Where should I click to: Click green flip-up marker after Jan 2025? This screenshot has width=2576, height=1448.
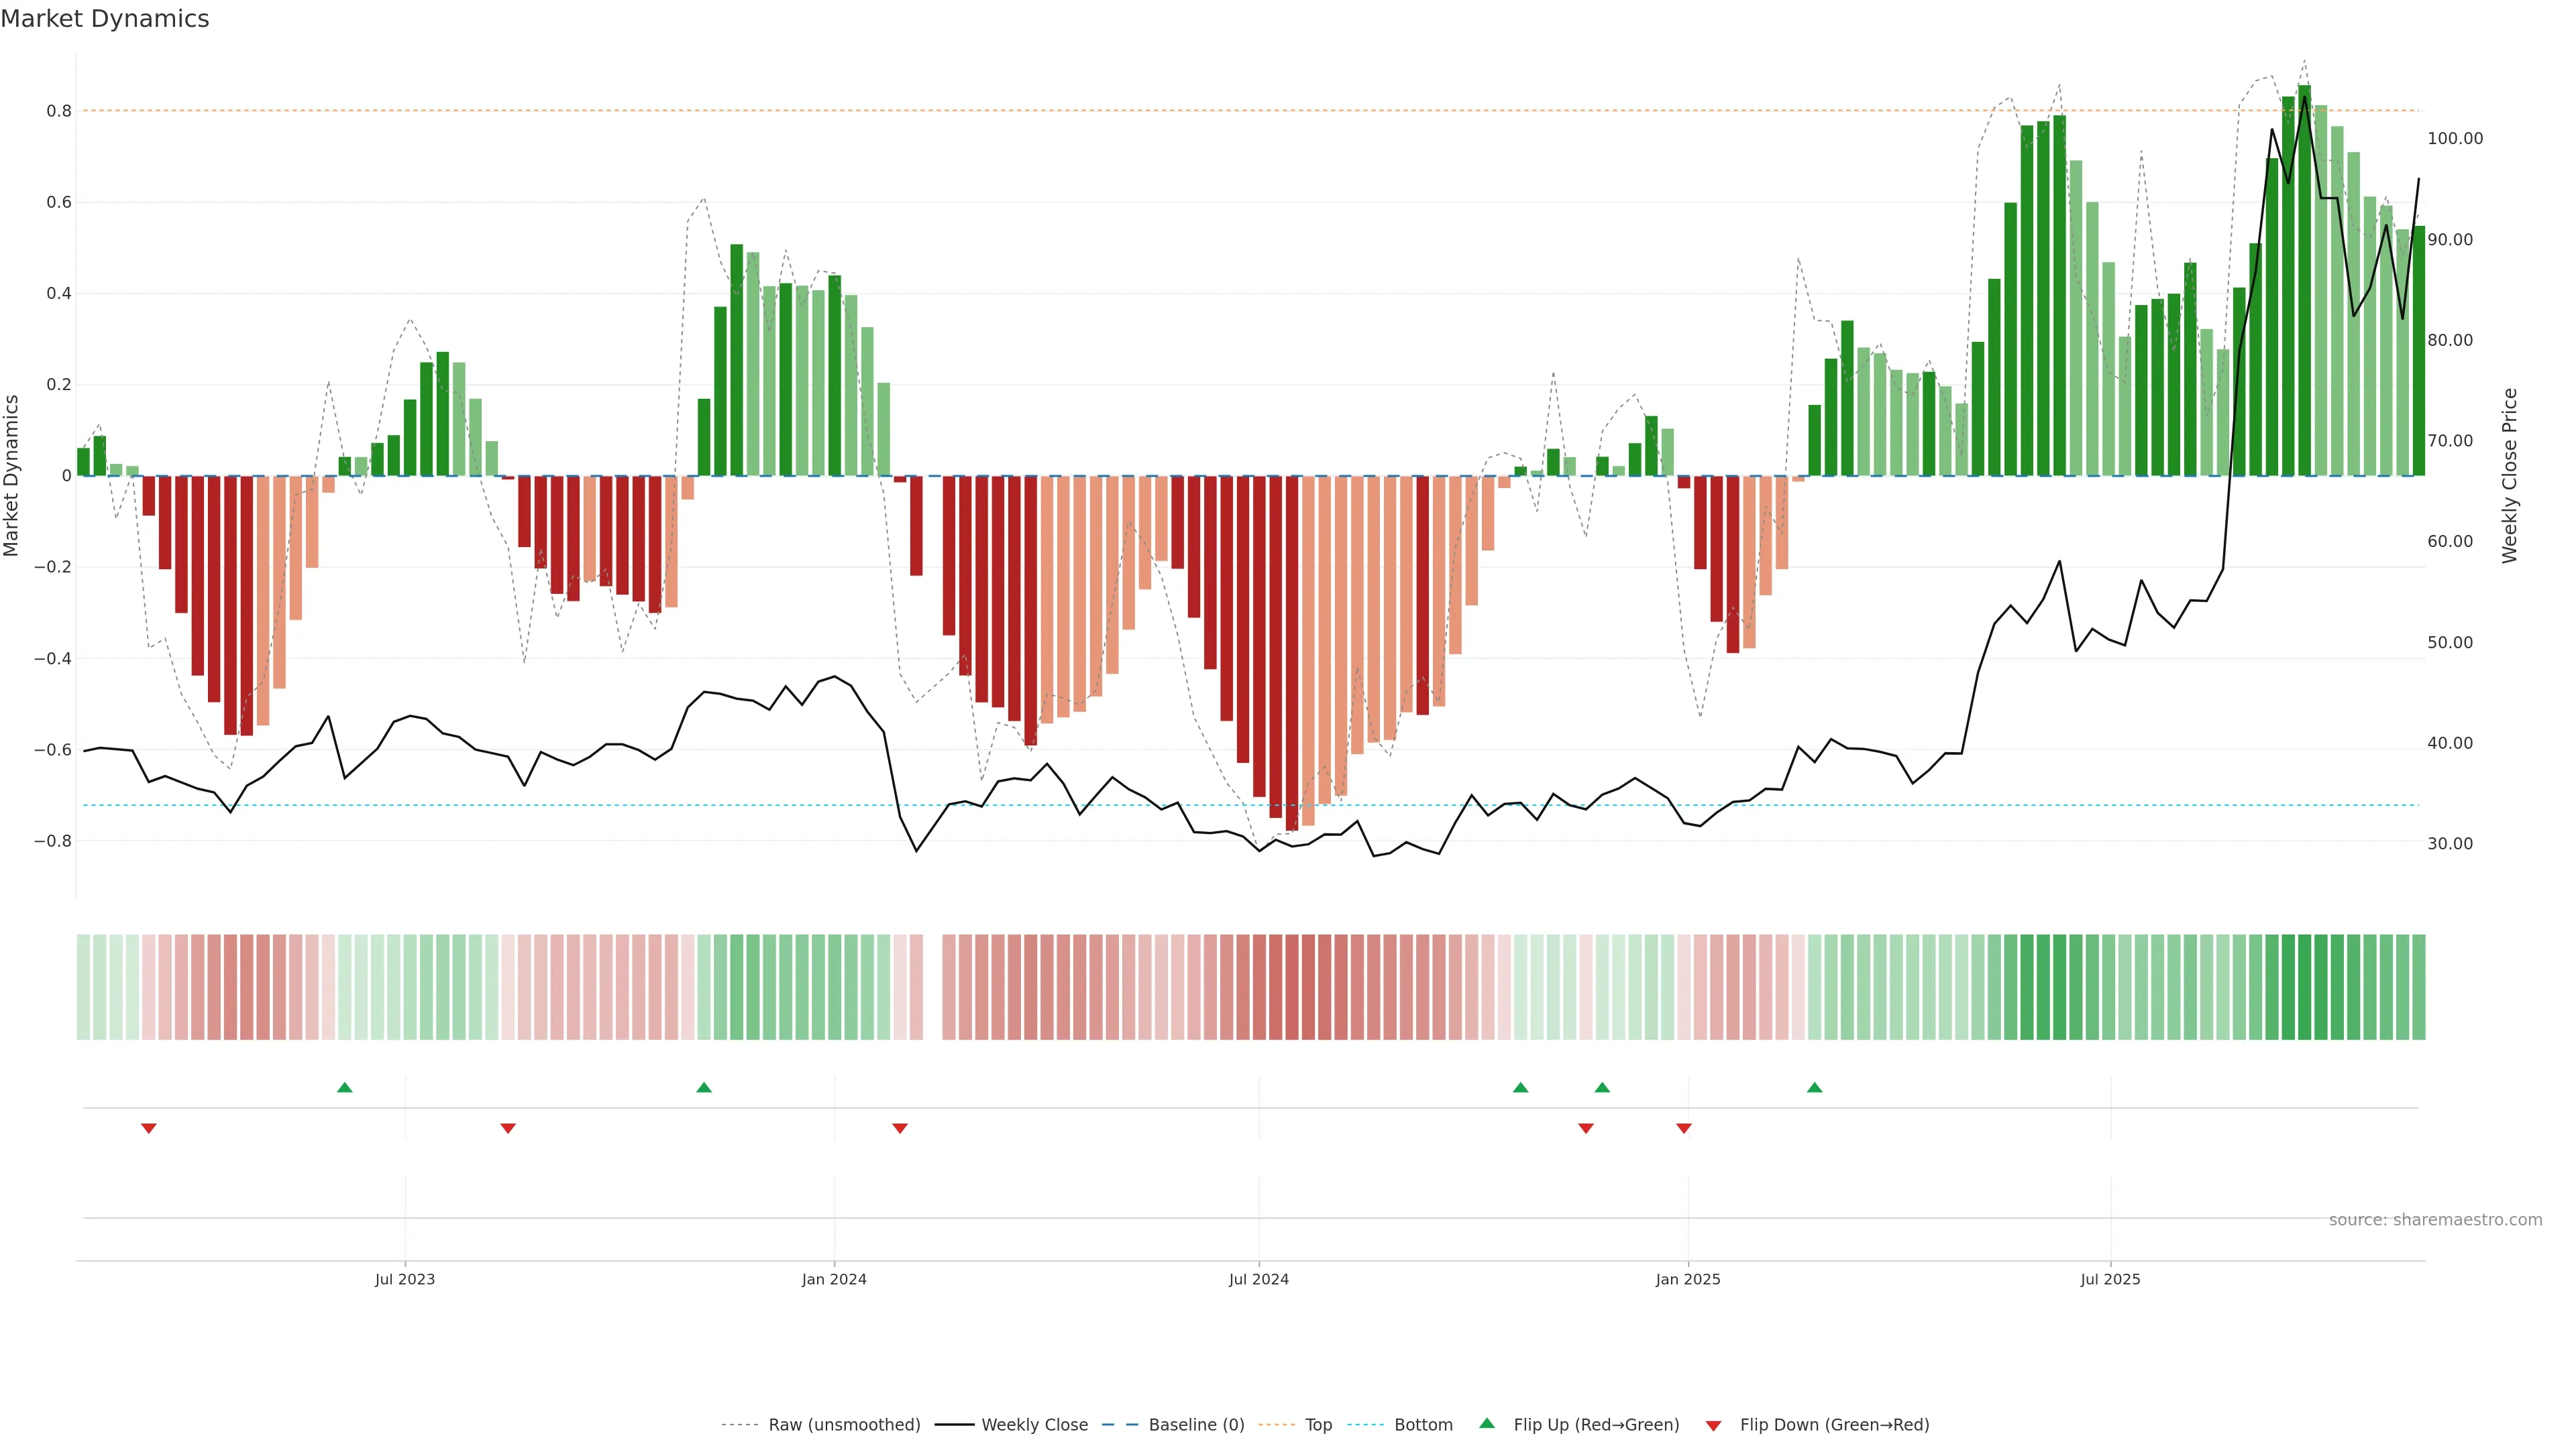tap(1814, 1087)
